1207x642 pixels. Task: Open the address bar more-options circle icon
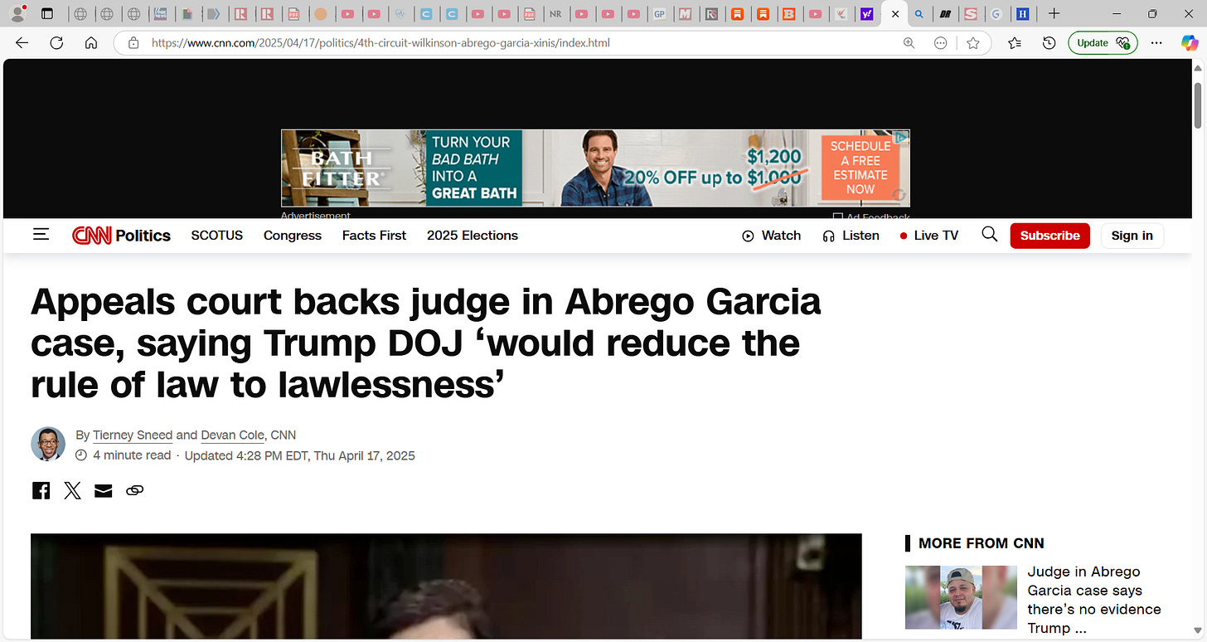tap(940, 43)
